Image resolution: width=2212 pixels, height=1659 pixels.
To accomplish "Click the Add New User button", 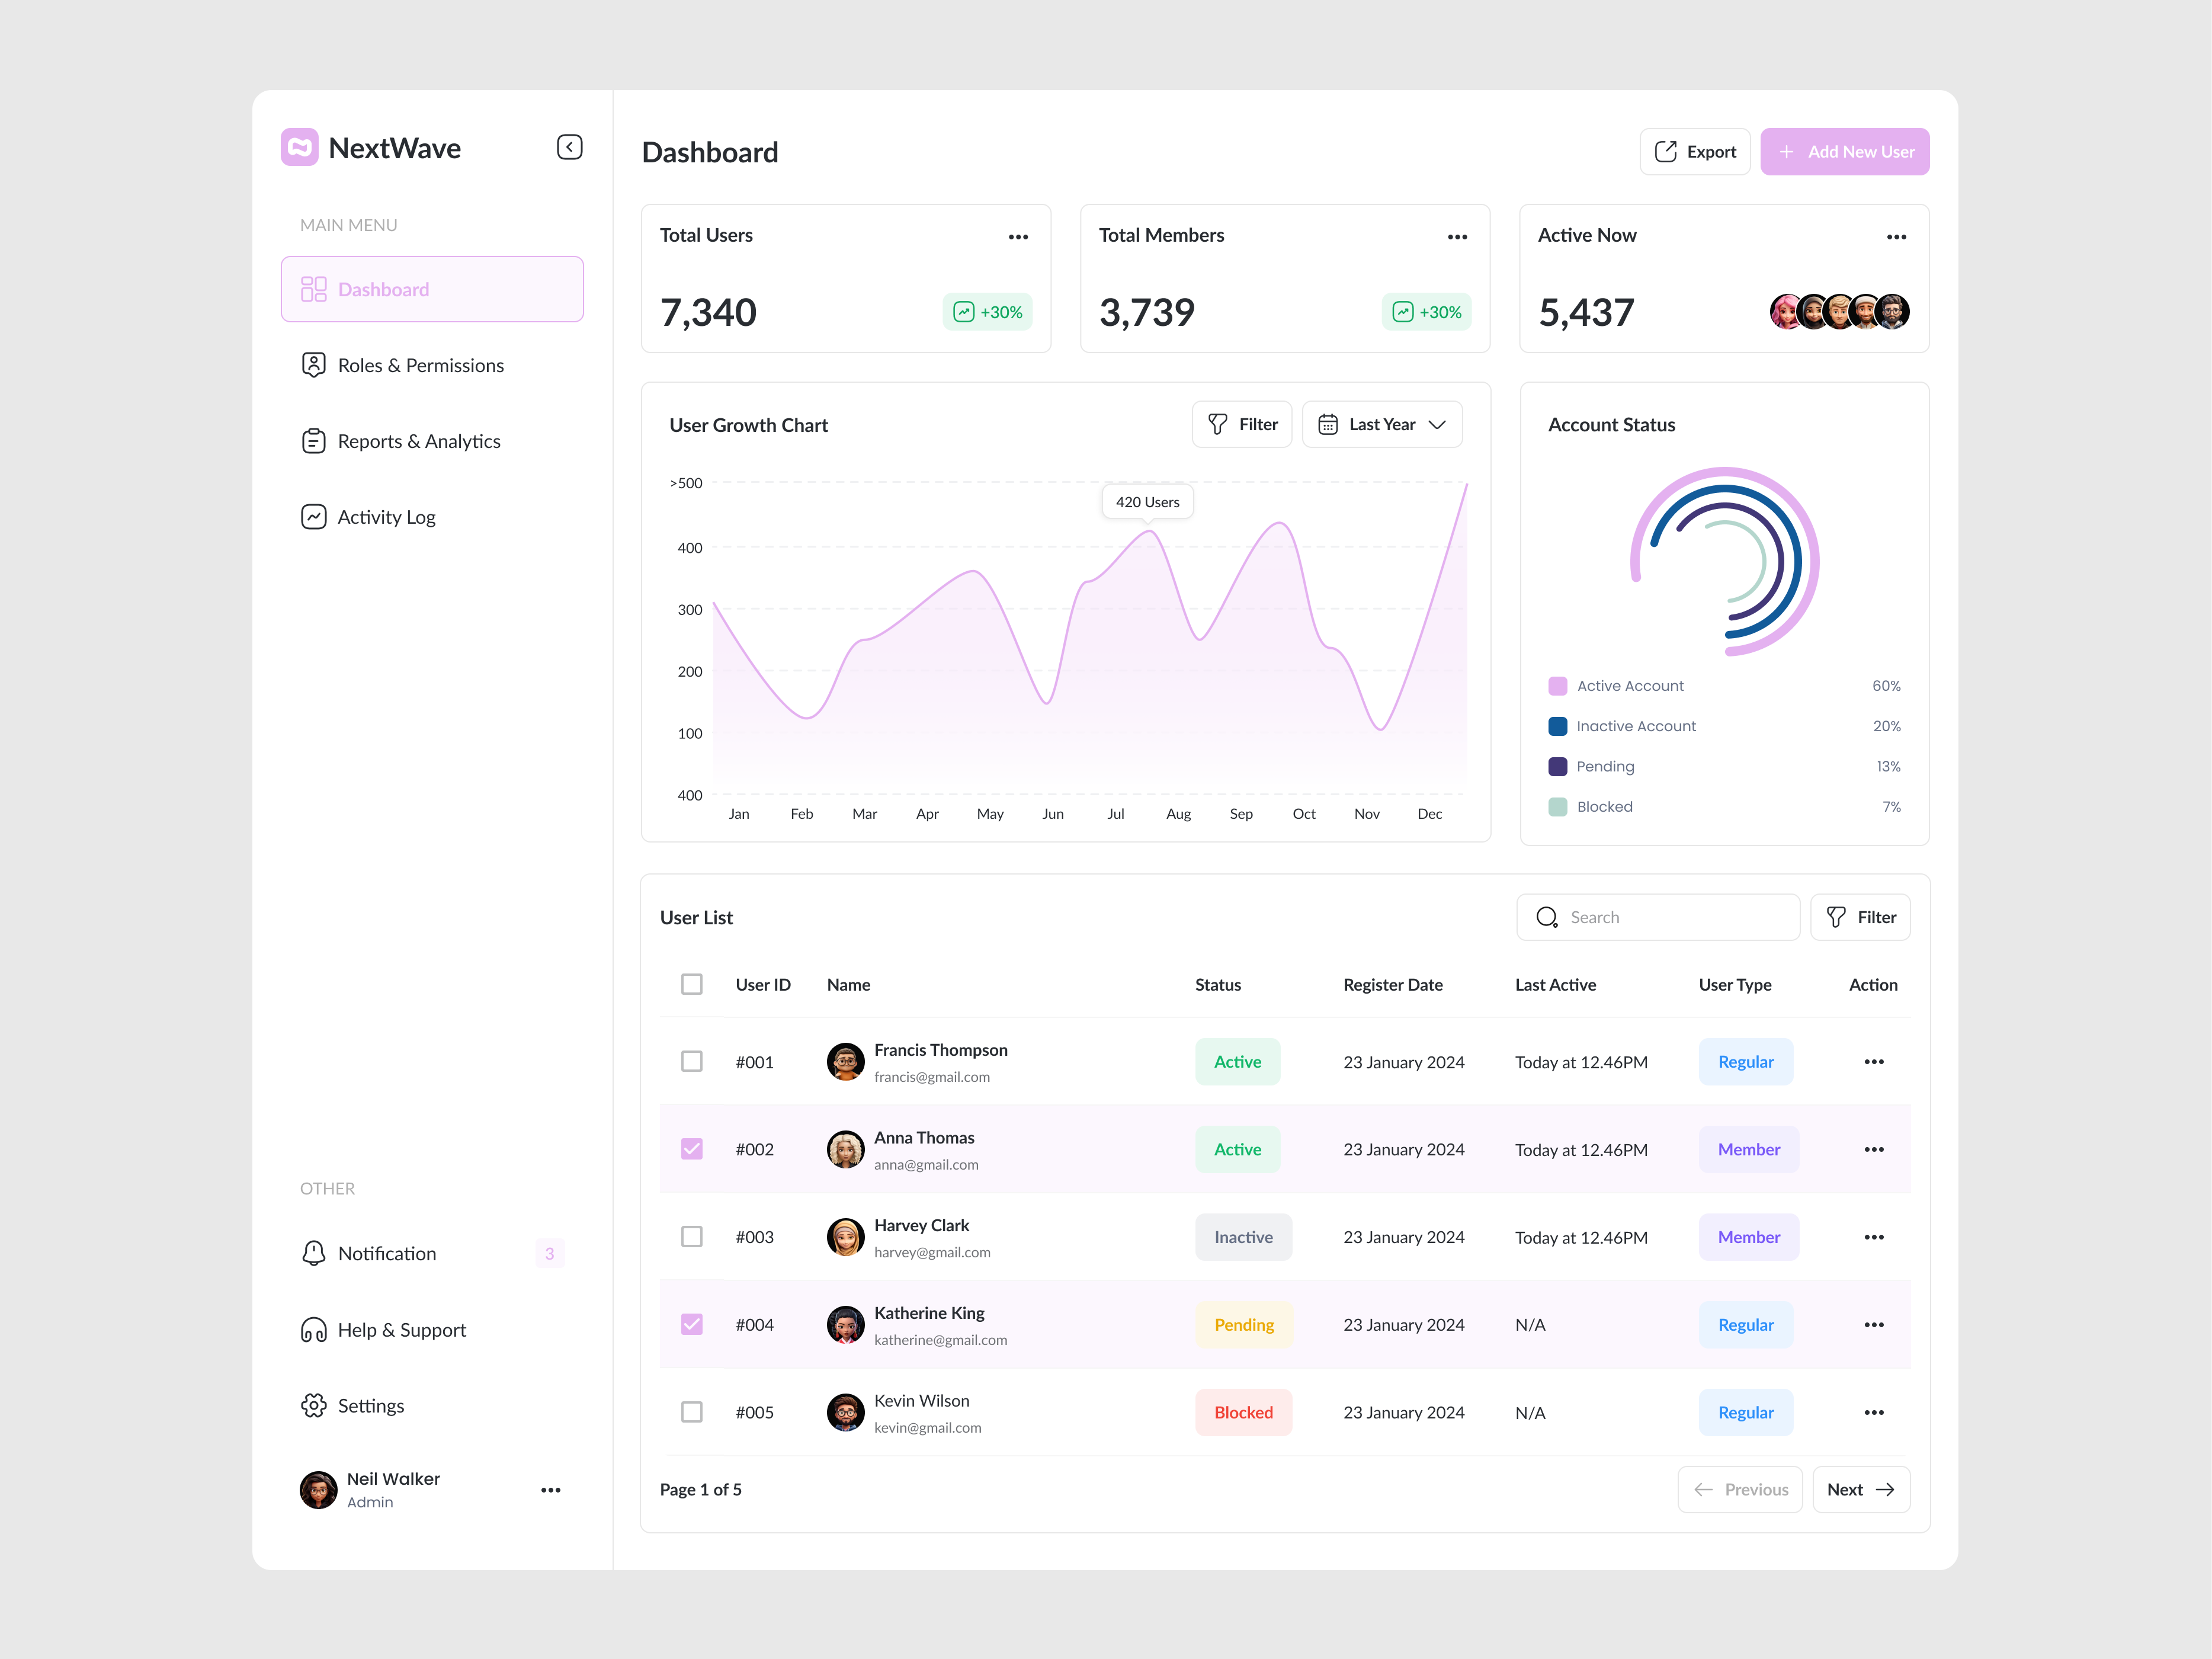I will (x=1845, y=151).
